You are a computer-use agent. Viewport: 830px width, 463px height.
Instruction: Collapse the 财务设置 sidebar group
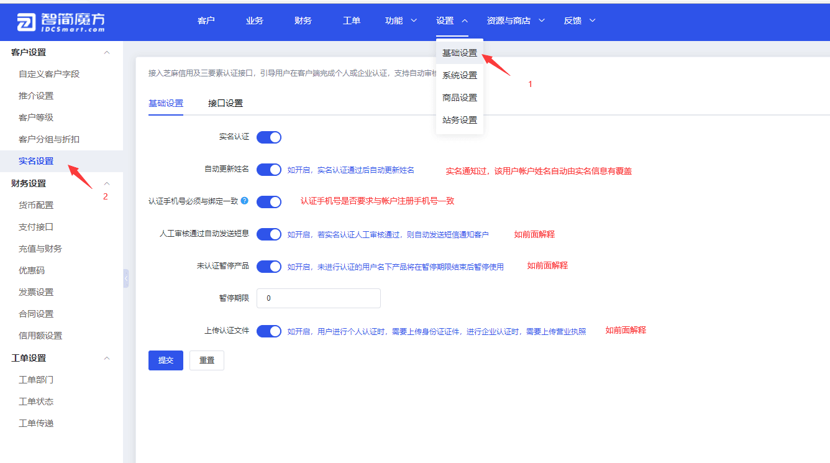(x=106, y=183)
